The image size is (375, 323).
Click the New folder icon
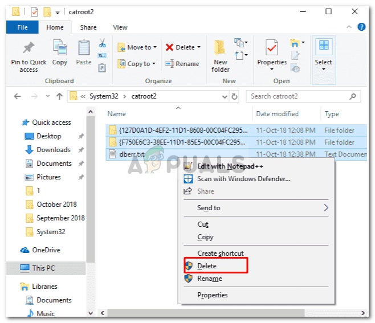point(220,48)
